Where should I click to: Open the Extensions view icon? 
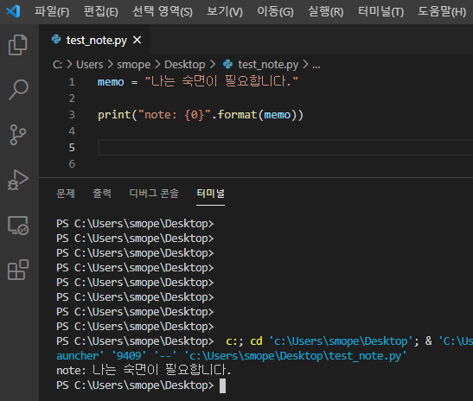[x=18, y=270]
